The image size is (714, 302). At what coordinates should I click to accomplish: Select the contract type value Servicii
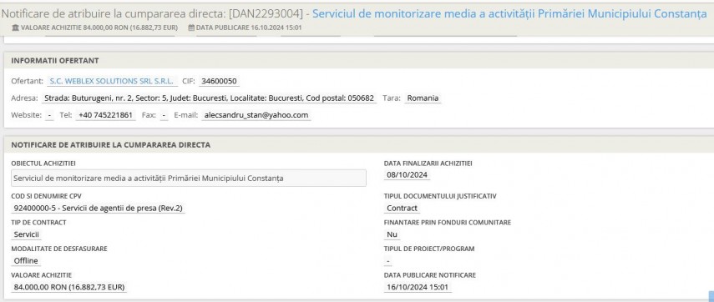point(27,234)
